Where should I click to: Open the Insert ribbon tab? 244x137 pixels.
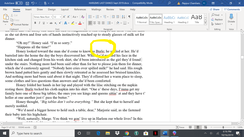(x=28, y=9)
